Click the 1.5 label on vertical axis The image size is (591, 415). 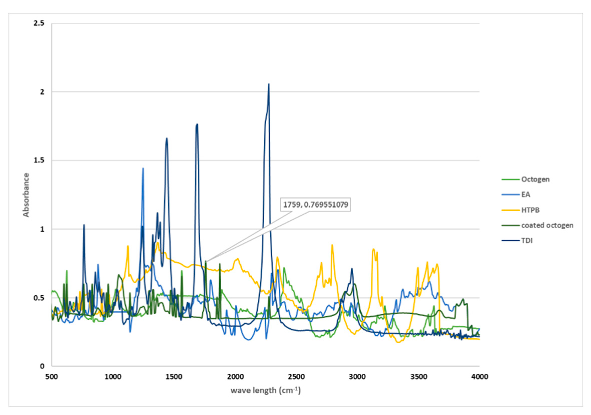pyautogui.click(x=39, y=160)
